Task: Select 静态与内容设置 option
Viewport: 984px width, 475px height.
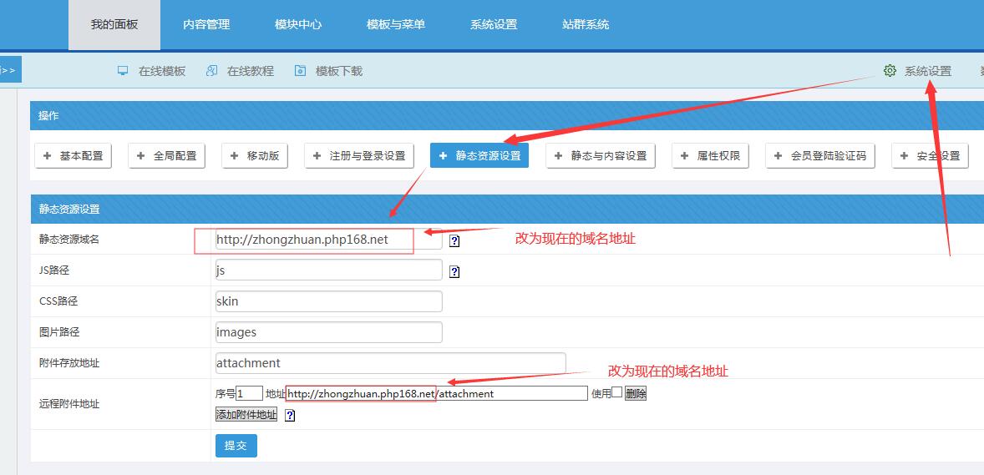Action: (x=601, y=155)
